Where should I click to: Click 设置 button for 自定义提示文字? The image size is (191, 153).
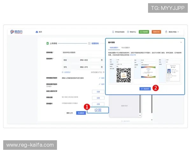pos(98,91)
